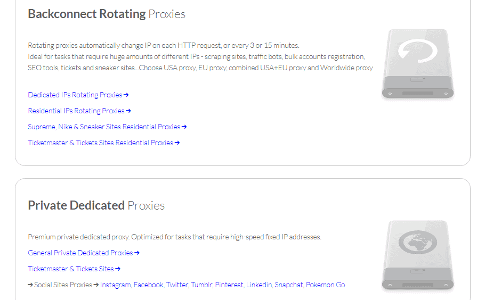Click the rotating arrow drive icon

tap(417, 64)
